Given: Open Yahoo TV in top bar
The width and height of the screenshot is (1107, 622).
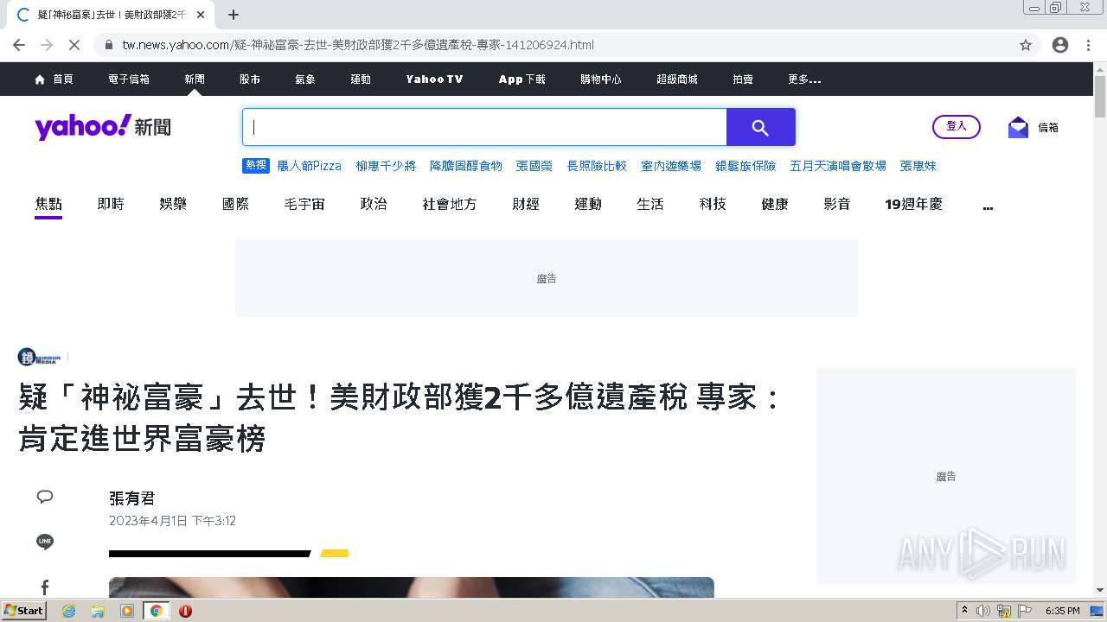Looking at the screenshot, I should click(x=434, y=79).
